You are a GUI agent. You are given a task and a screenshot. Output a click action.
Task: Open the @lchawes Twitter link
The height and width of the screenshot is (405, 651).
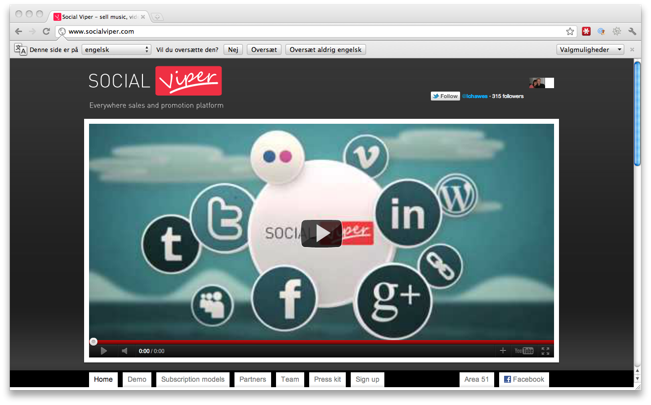[x=474, y=96]
